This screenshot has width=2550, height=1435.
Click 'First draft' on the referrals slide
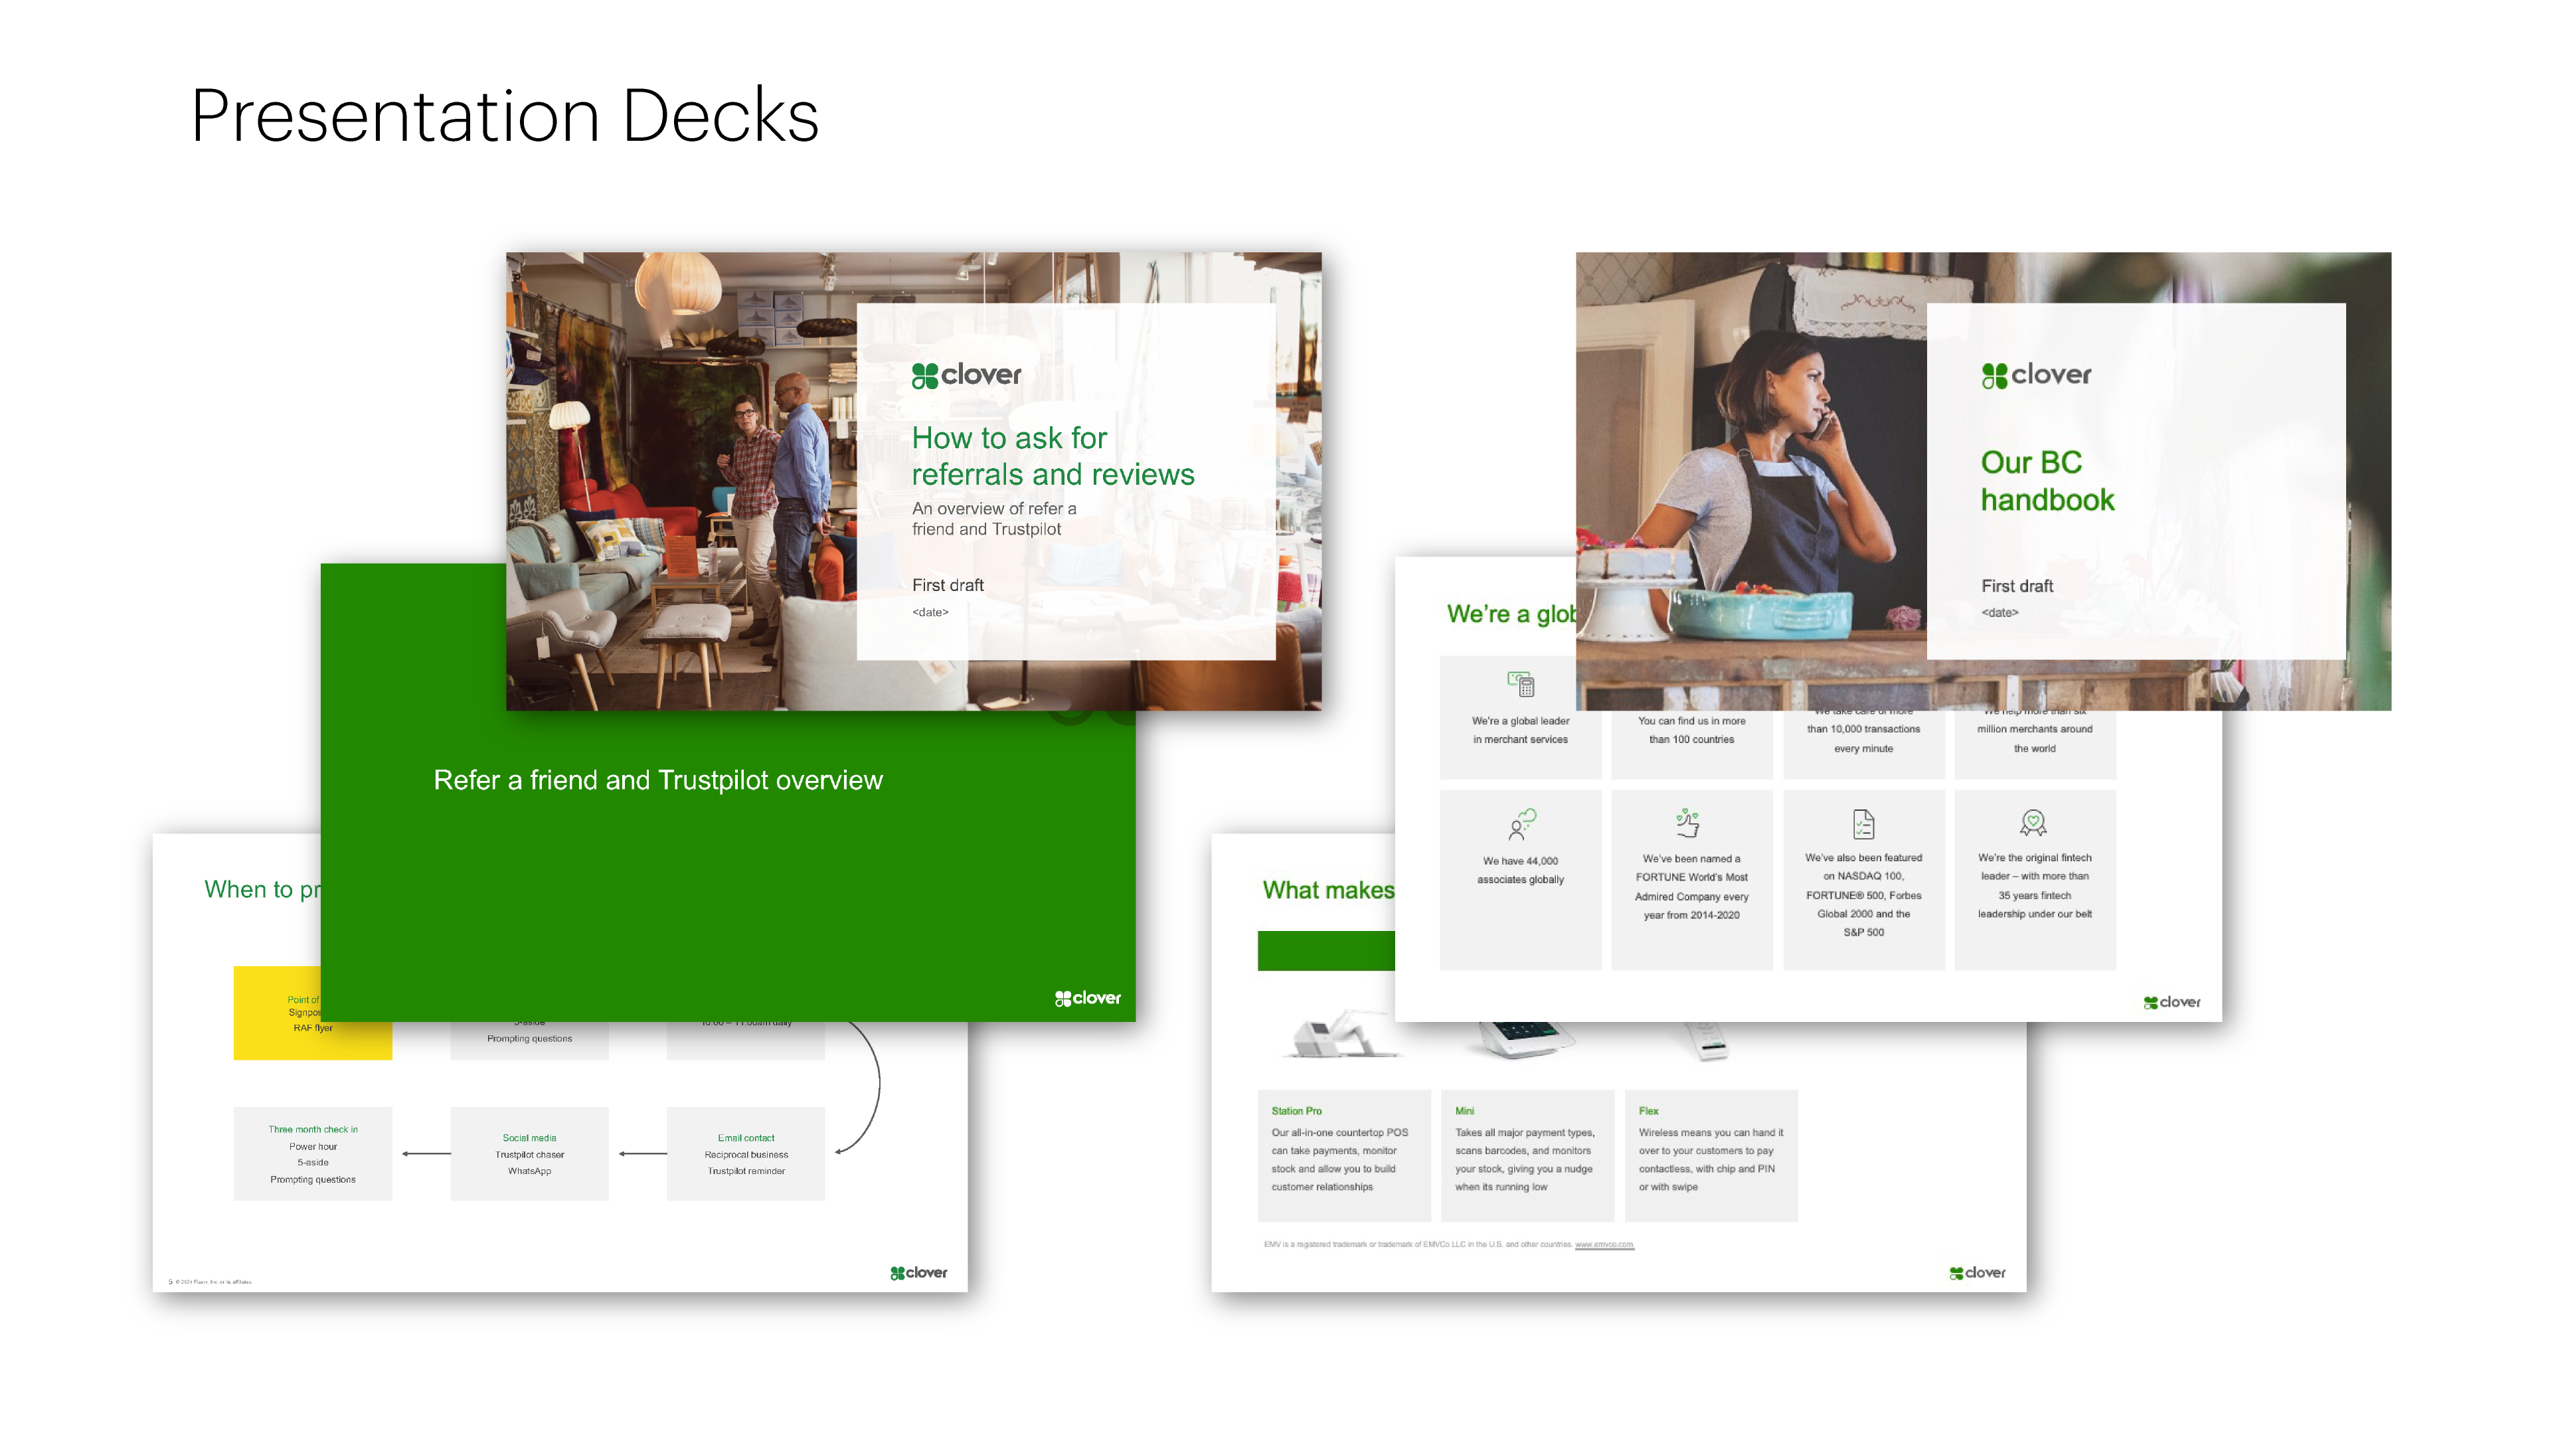tap(948, 585)
